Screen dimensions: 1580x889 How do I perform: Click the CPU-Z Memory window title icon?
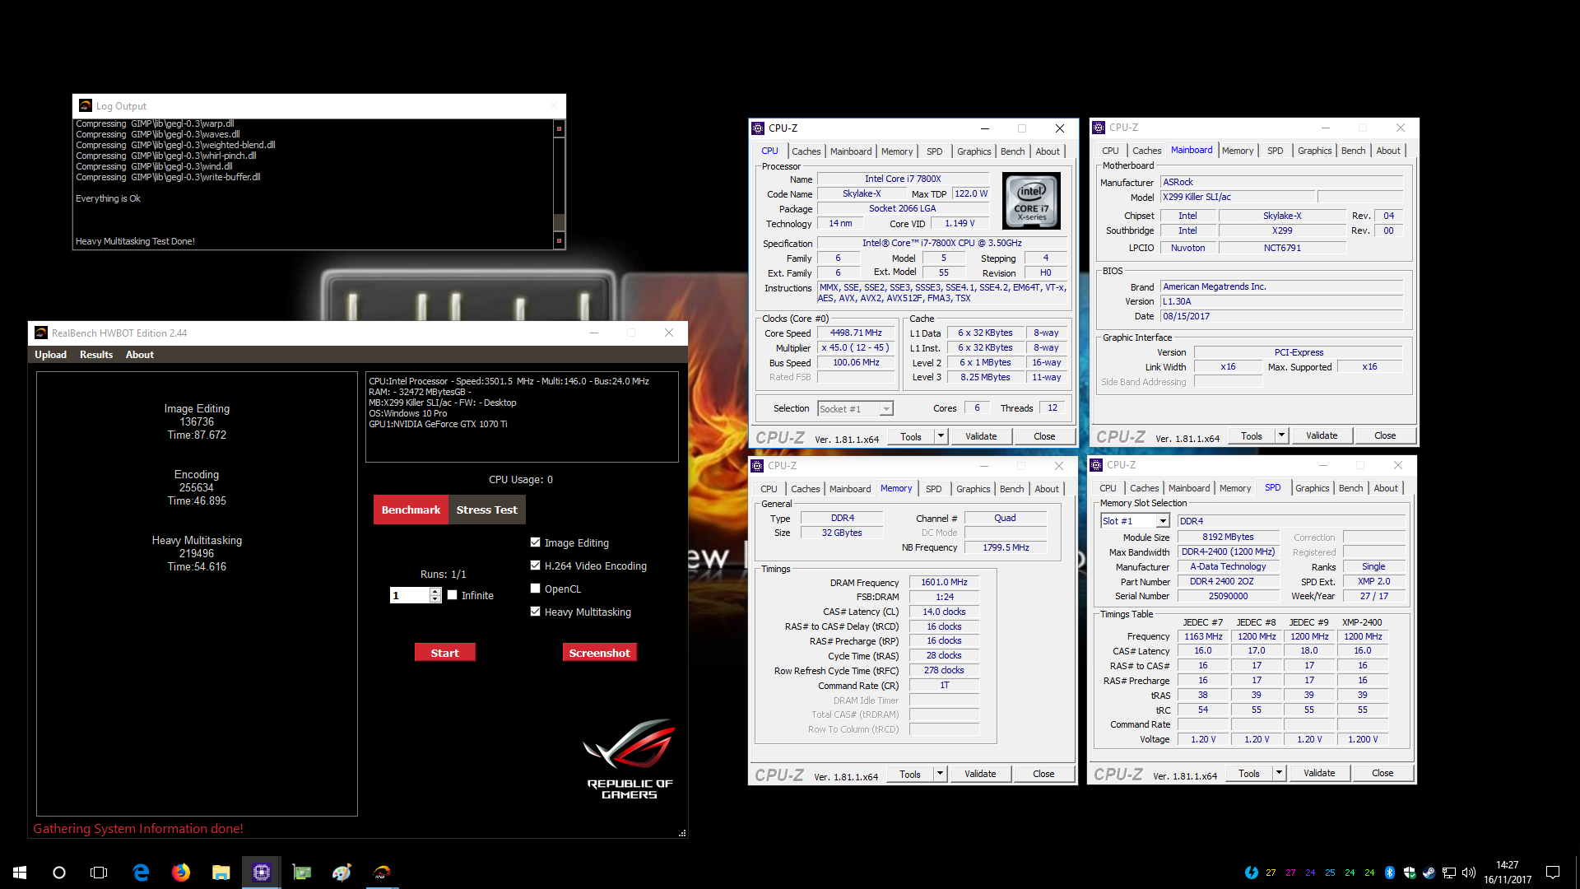click(x=758, y=466)
